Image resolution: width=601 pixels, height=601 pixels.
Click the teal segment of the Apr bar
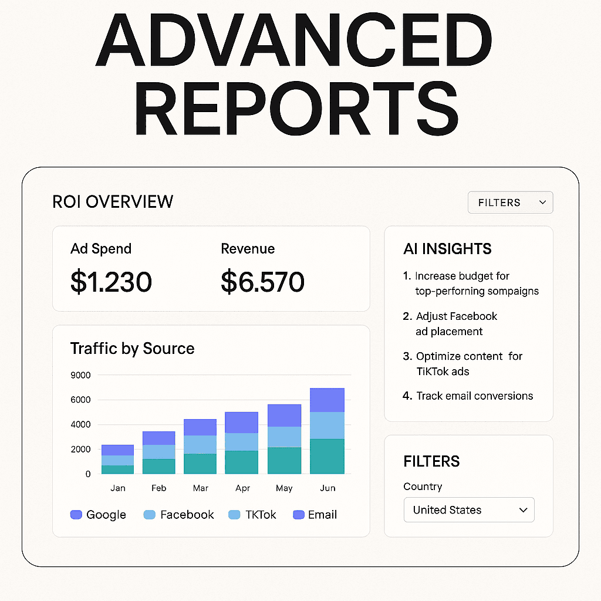pyautogui.click(x=242, y=462)
